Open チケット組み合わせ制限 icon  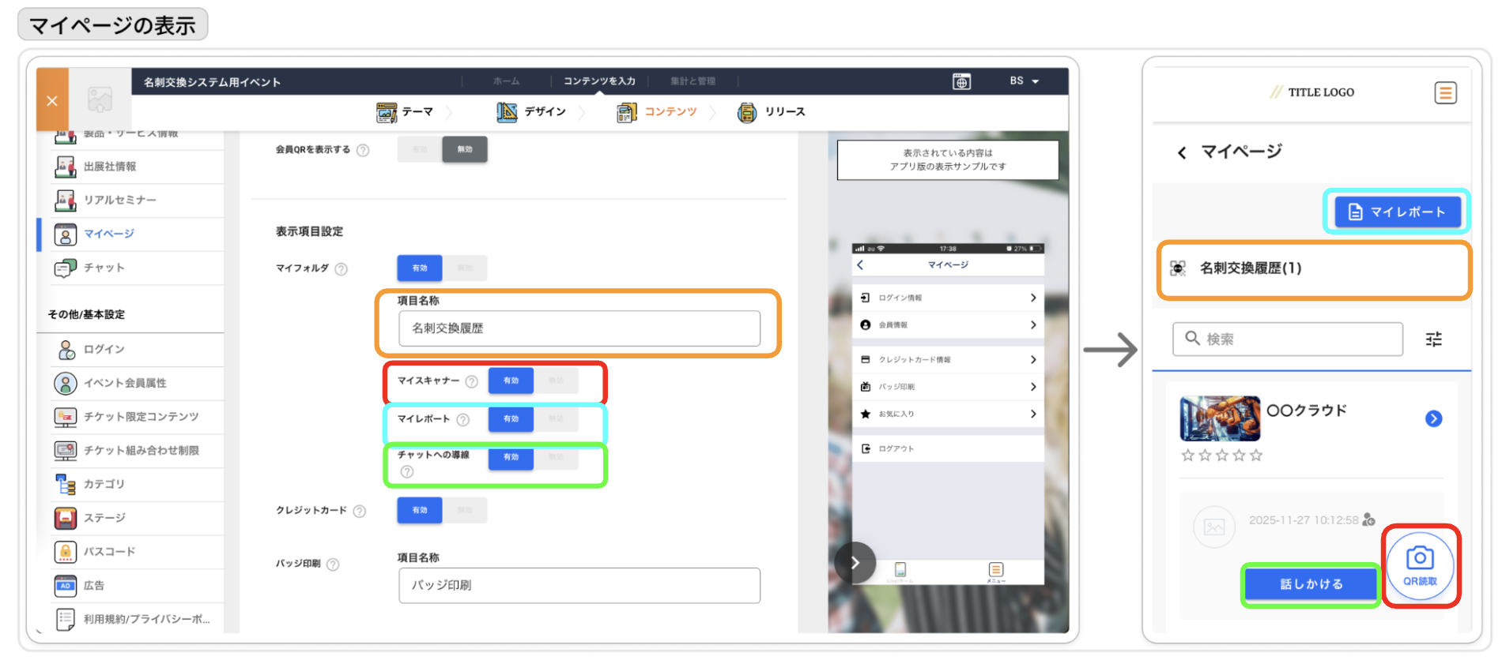pyautogui.click(x=66, y=450)
